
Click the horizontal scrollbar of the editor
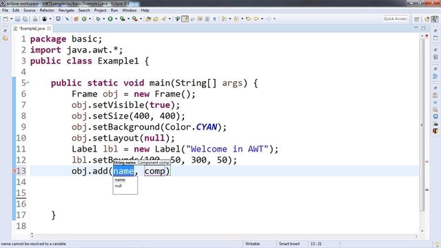[x=224, y=236]
